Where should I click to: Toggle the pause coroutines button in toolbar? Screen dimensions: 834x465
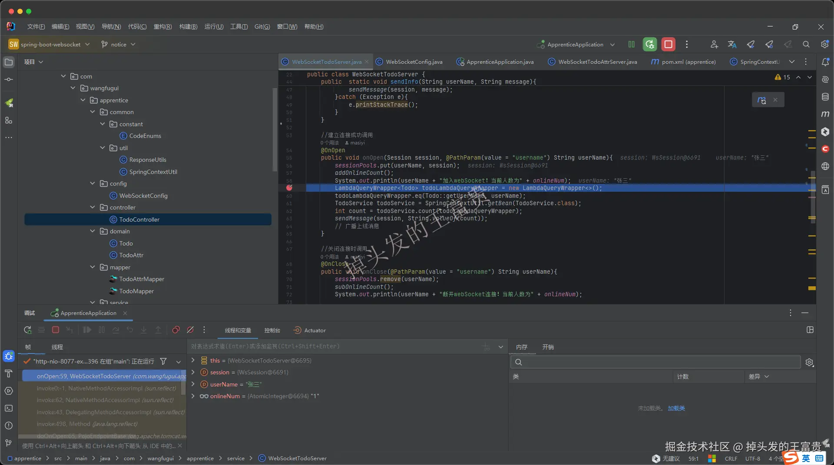tap(632, 44)
